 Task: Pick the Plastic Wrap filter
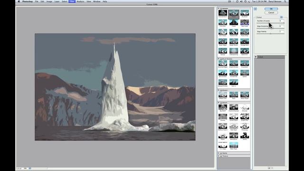245,32
